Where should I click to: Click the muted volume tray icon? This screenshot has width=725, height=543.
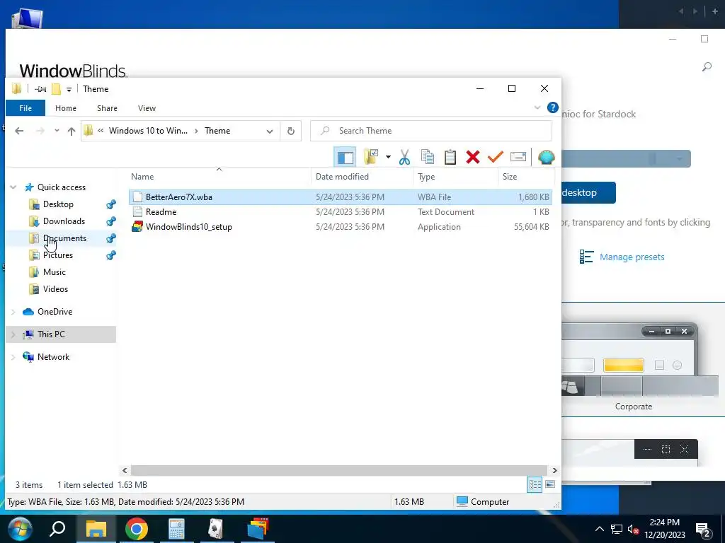(x=633, y=529)
